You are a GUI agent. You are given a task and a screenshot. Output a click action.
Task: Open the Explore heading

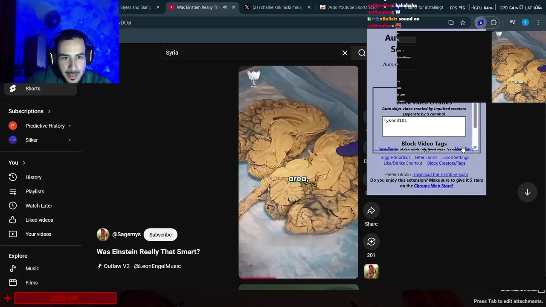(18, 256)
